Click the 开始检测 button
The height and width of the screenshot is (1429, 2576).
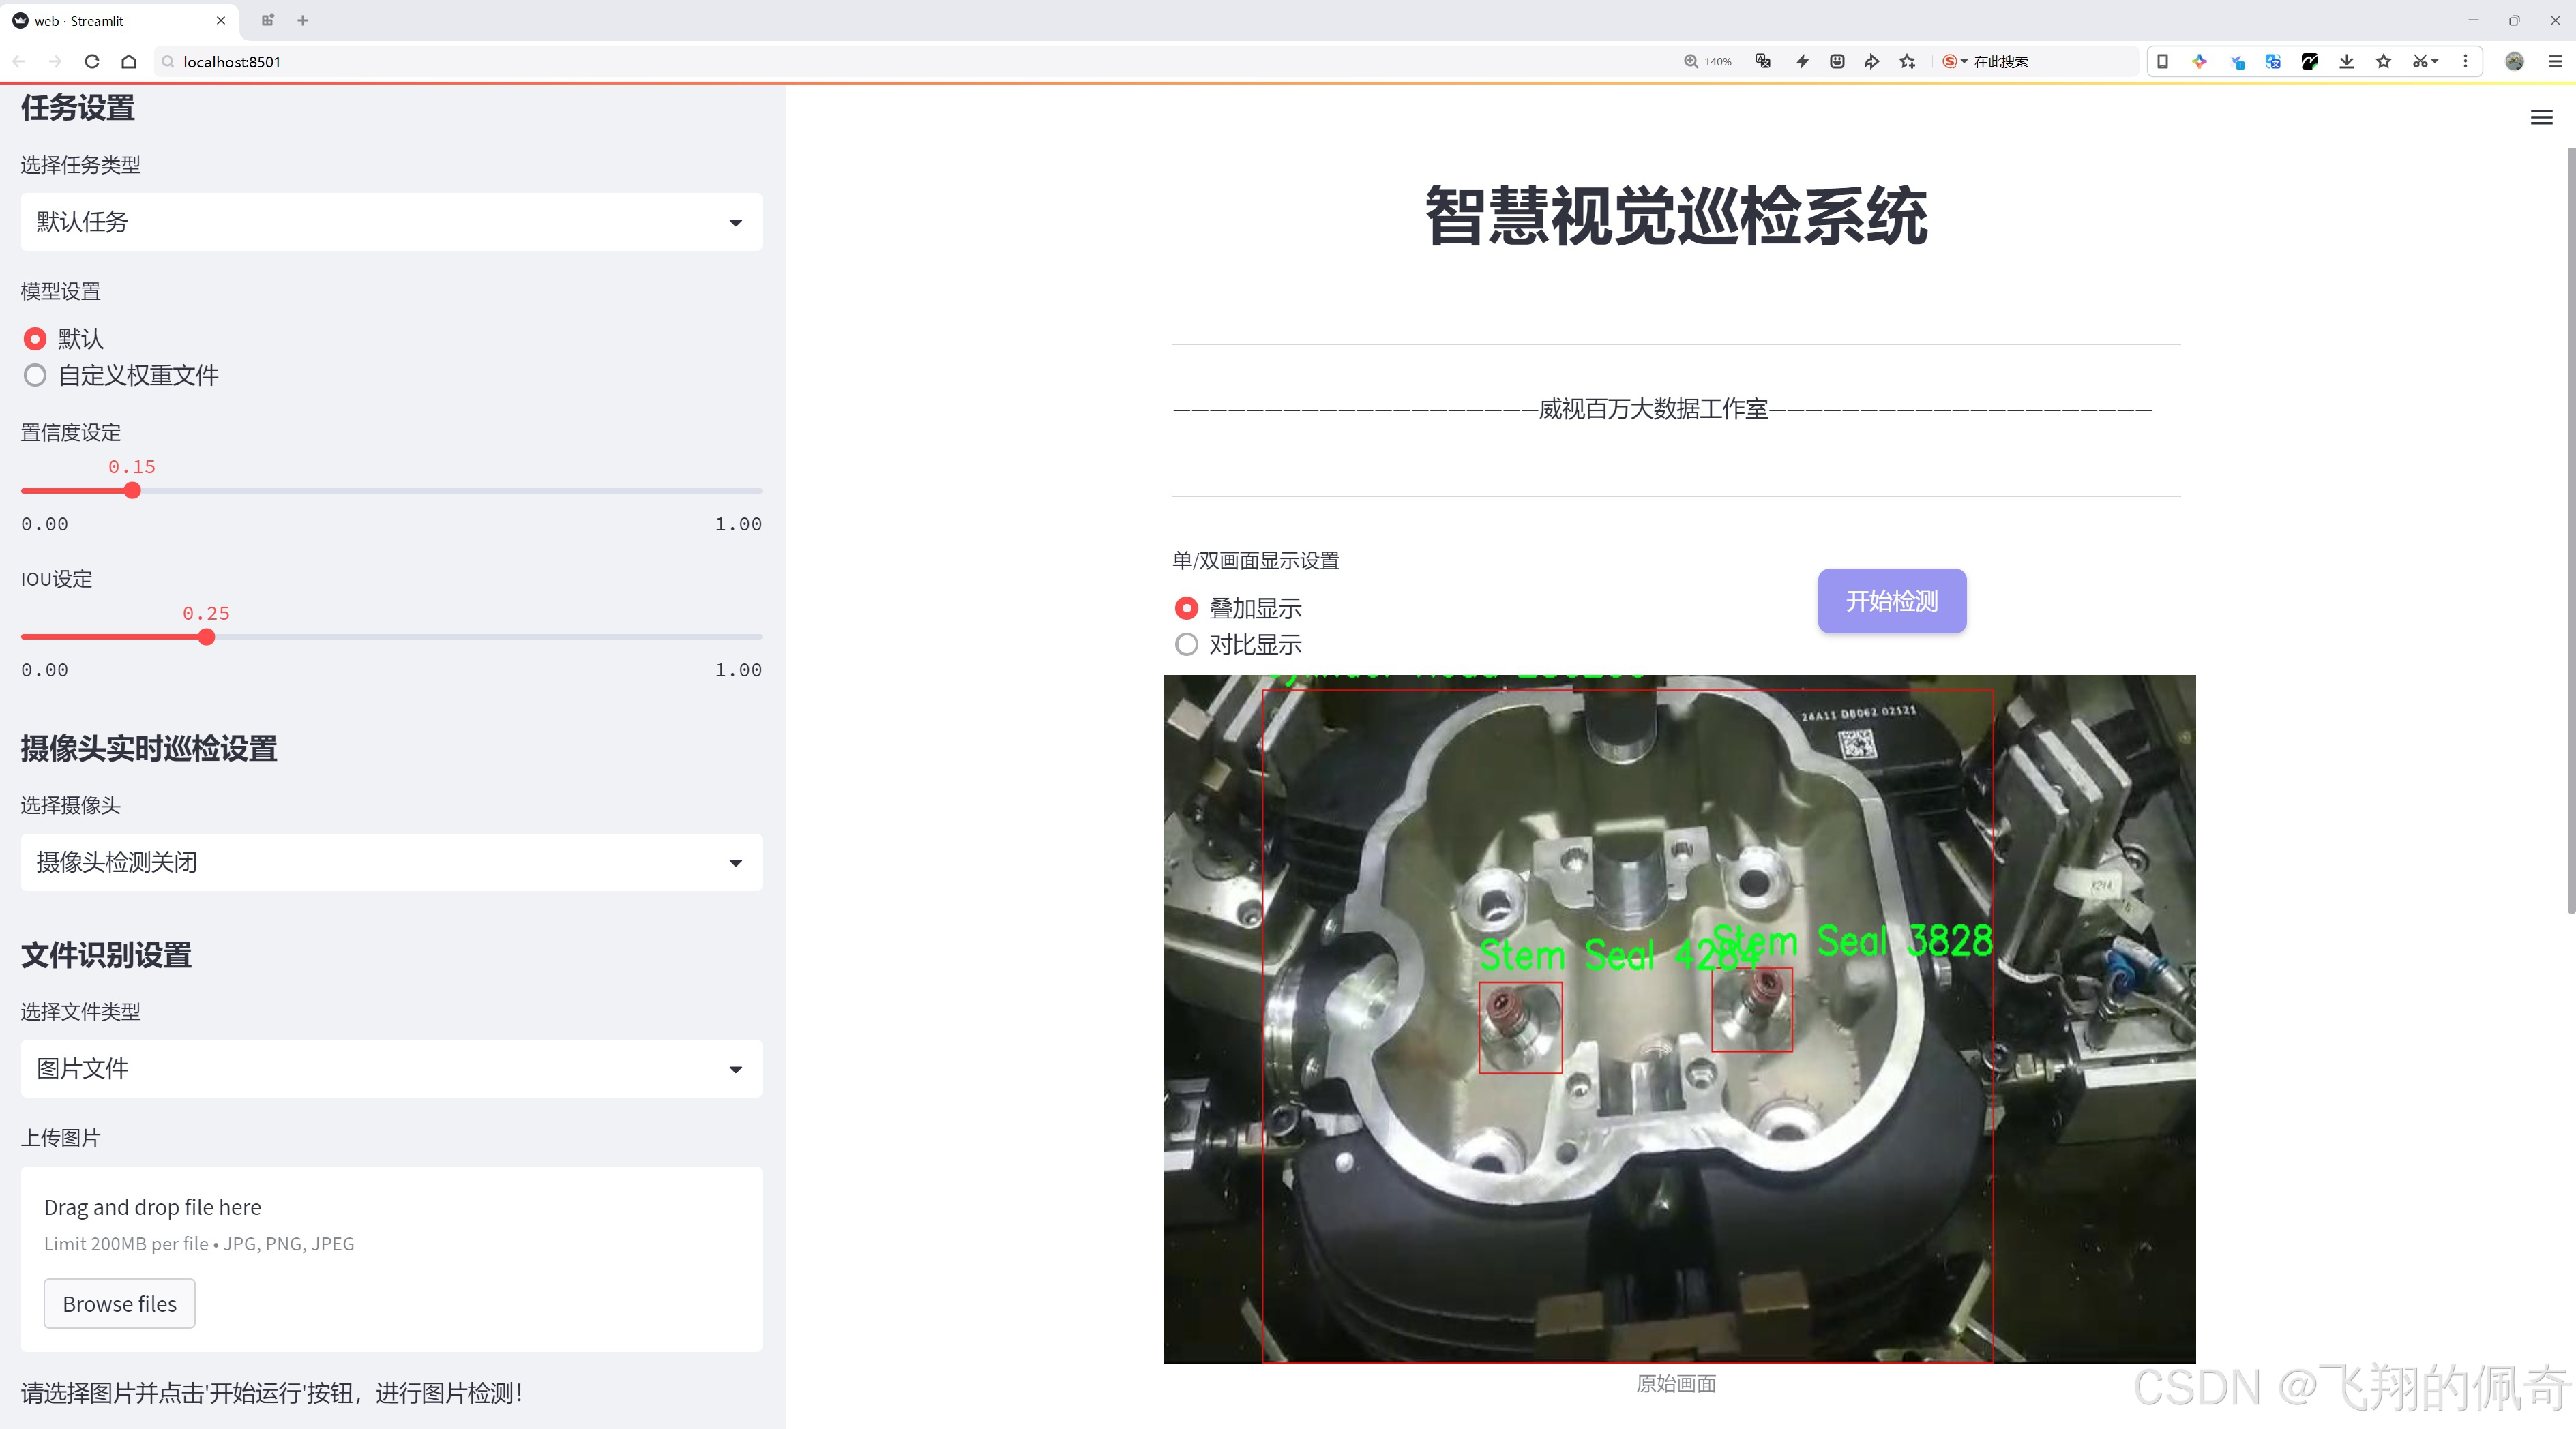pos(1891,601)
